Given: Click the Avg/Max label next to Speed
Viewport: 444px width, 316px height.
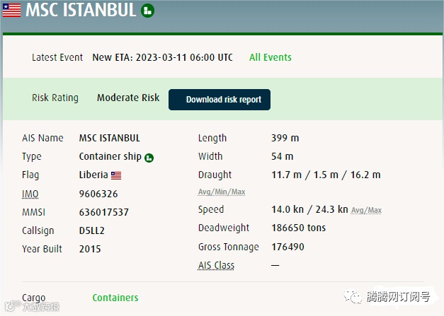Looking at the screenshot, I should [366, 210].
